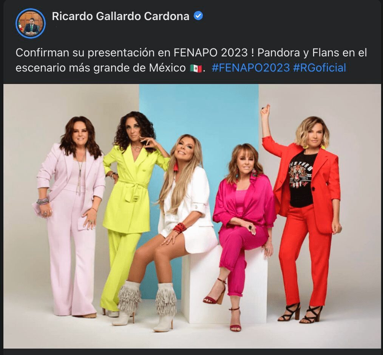
Task: Click the woman in the neon yellow suit
Action: point(133,213)
